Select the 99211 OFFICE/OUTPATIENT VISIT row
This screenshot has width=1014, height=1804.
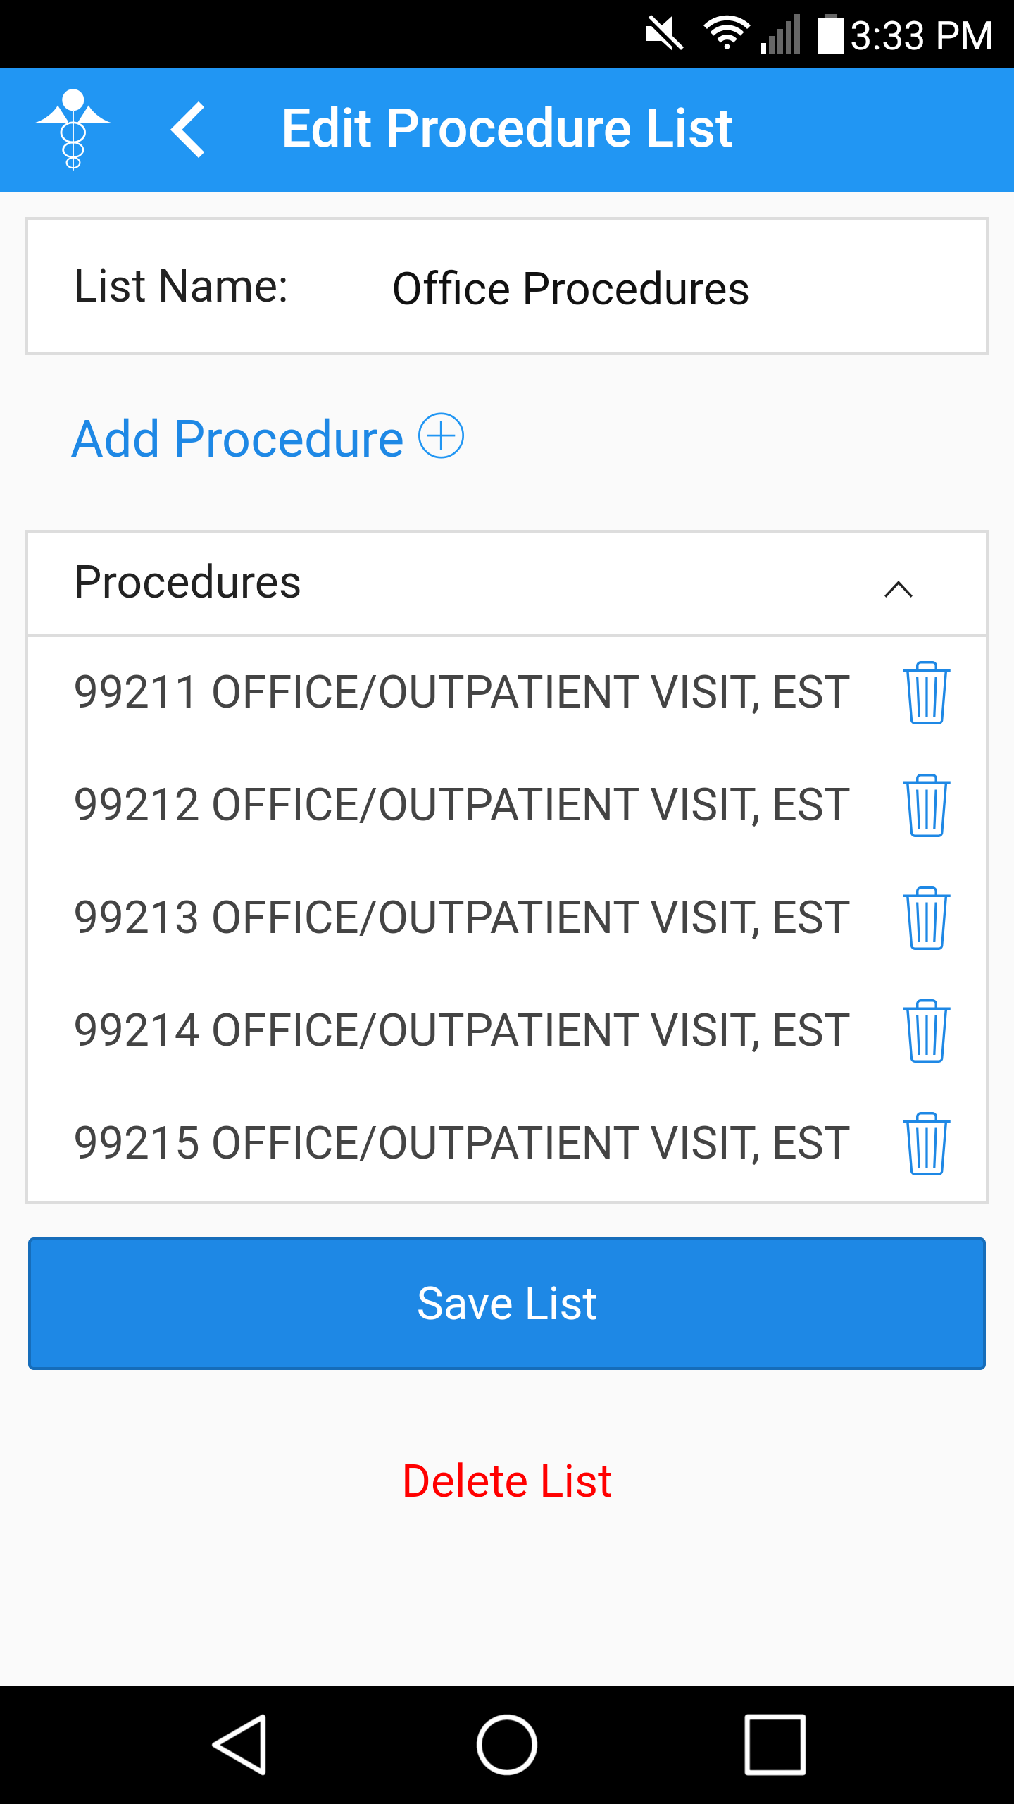462,692
